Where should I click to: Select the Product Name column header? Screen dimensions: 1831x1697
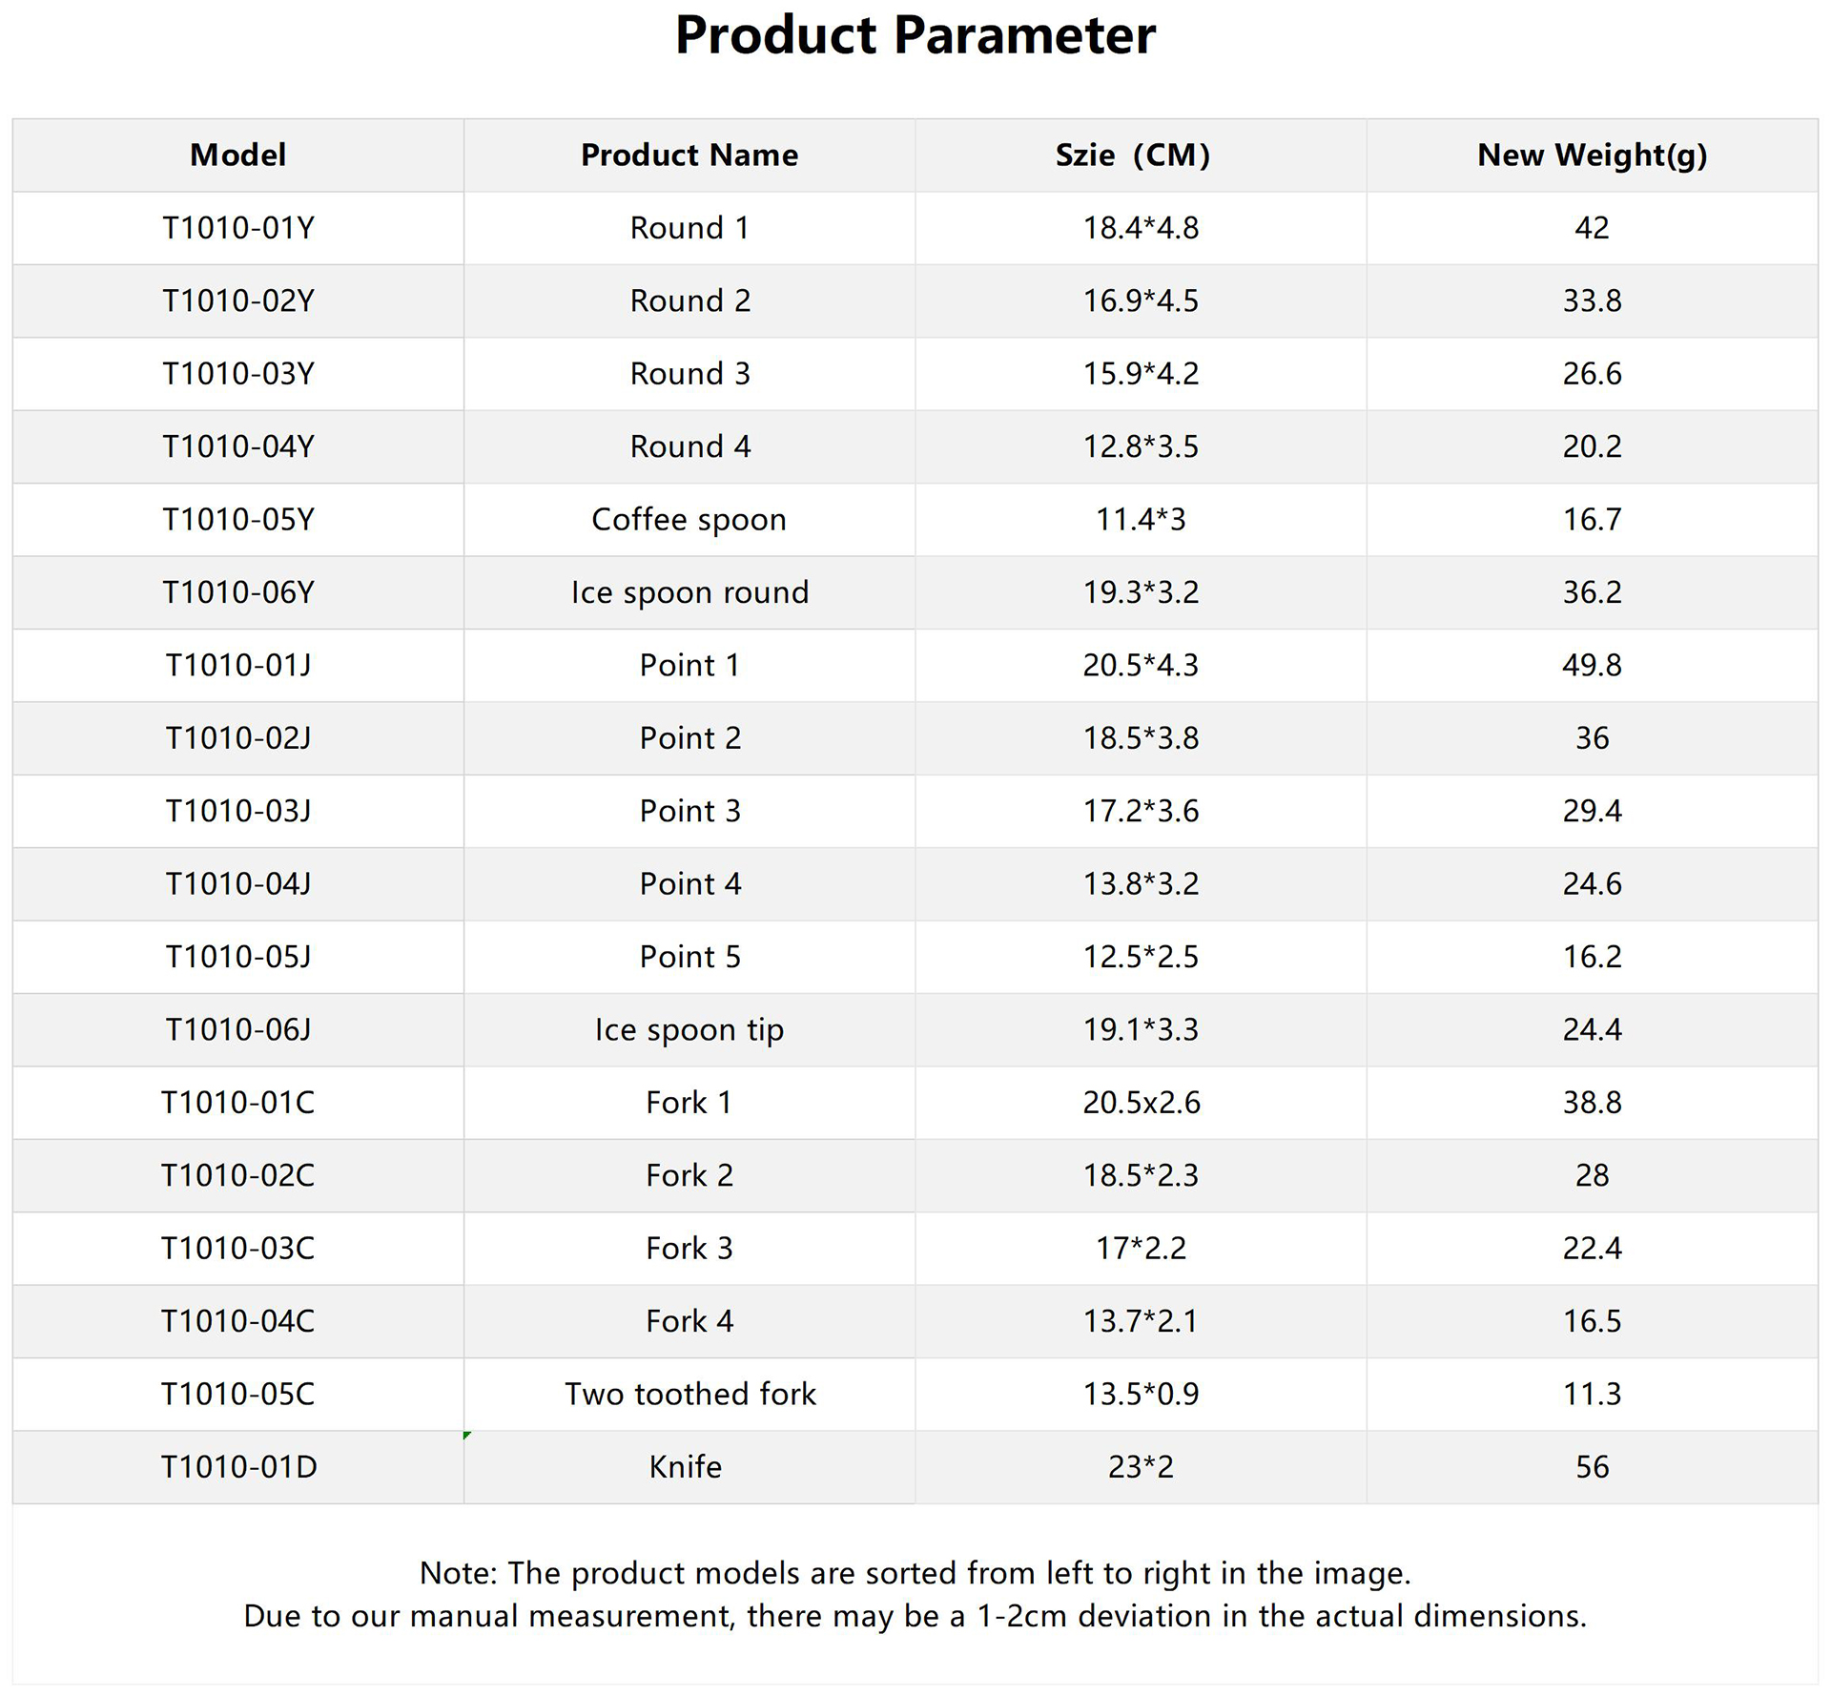pos(689,155)
